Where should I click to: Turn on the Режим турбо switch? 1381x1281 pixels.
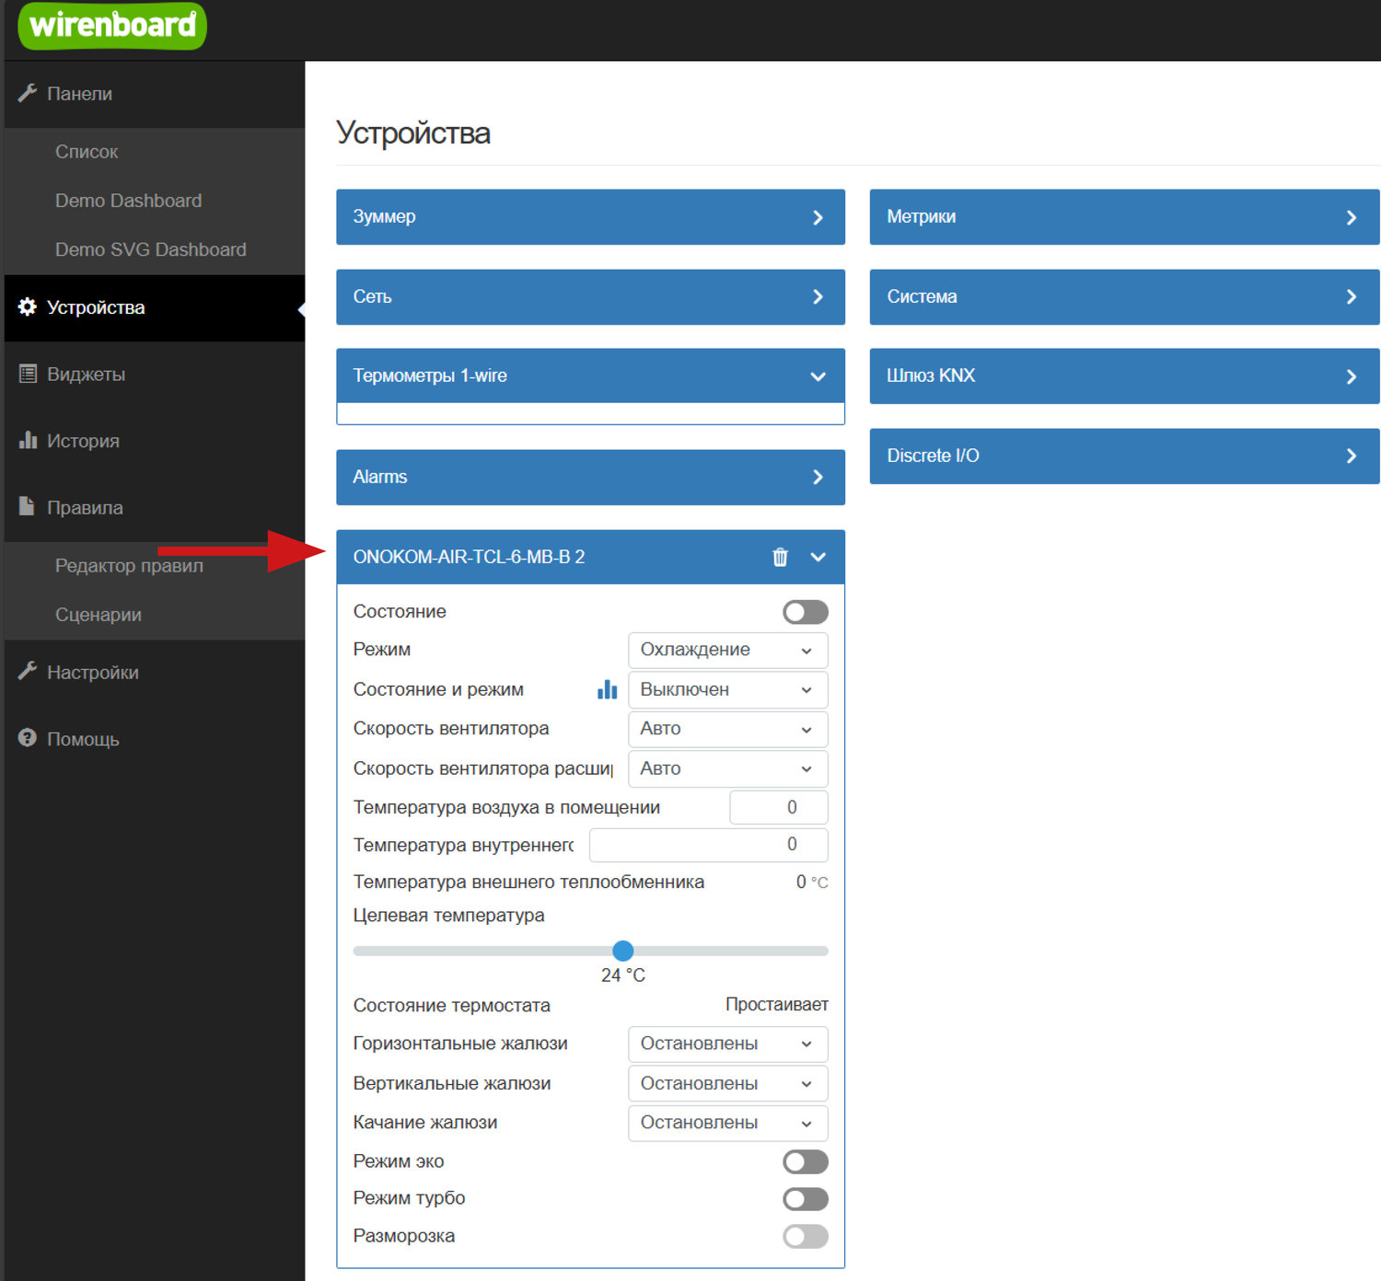point(805,1198)
